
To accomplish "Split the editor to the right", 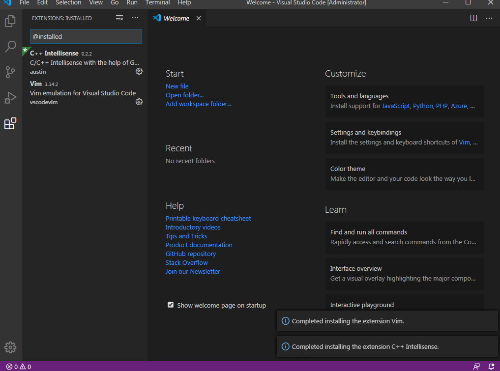I will [x=473, y=18].
